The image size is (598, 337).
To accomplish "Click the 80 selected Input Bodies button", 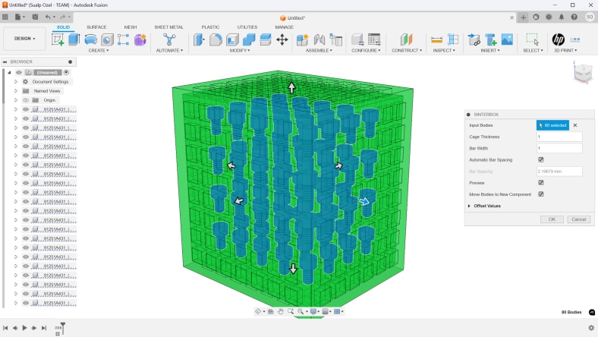I will tap(552, 125).
